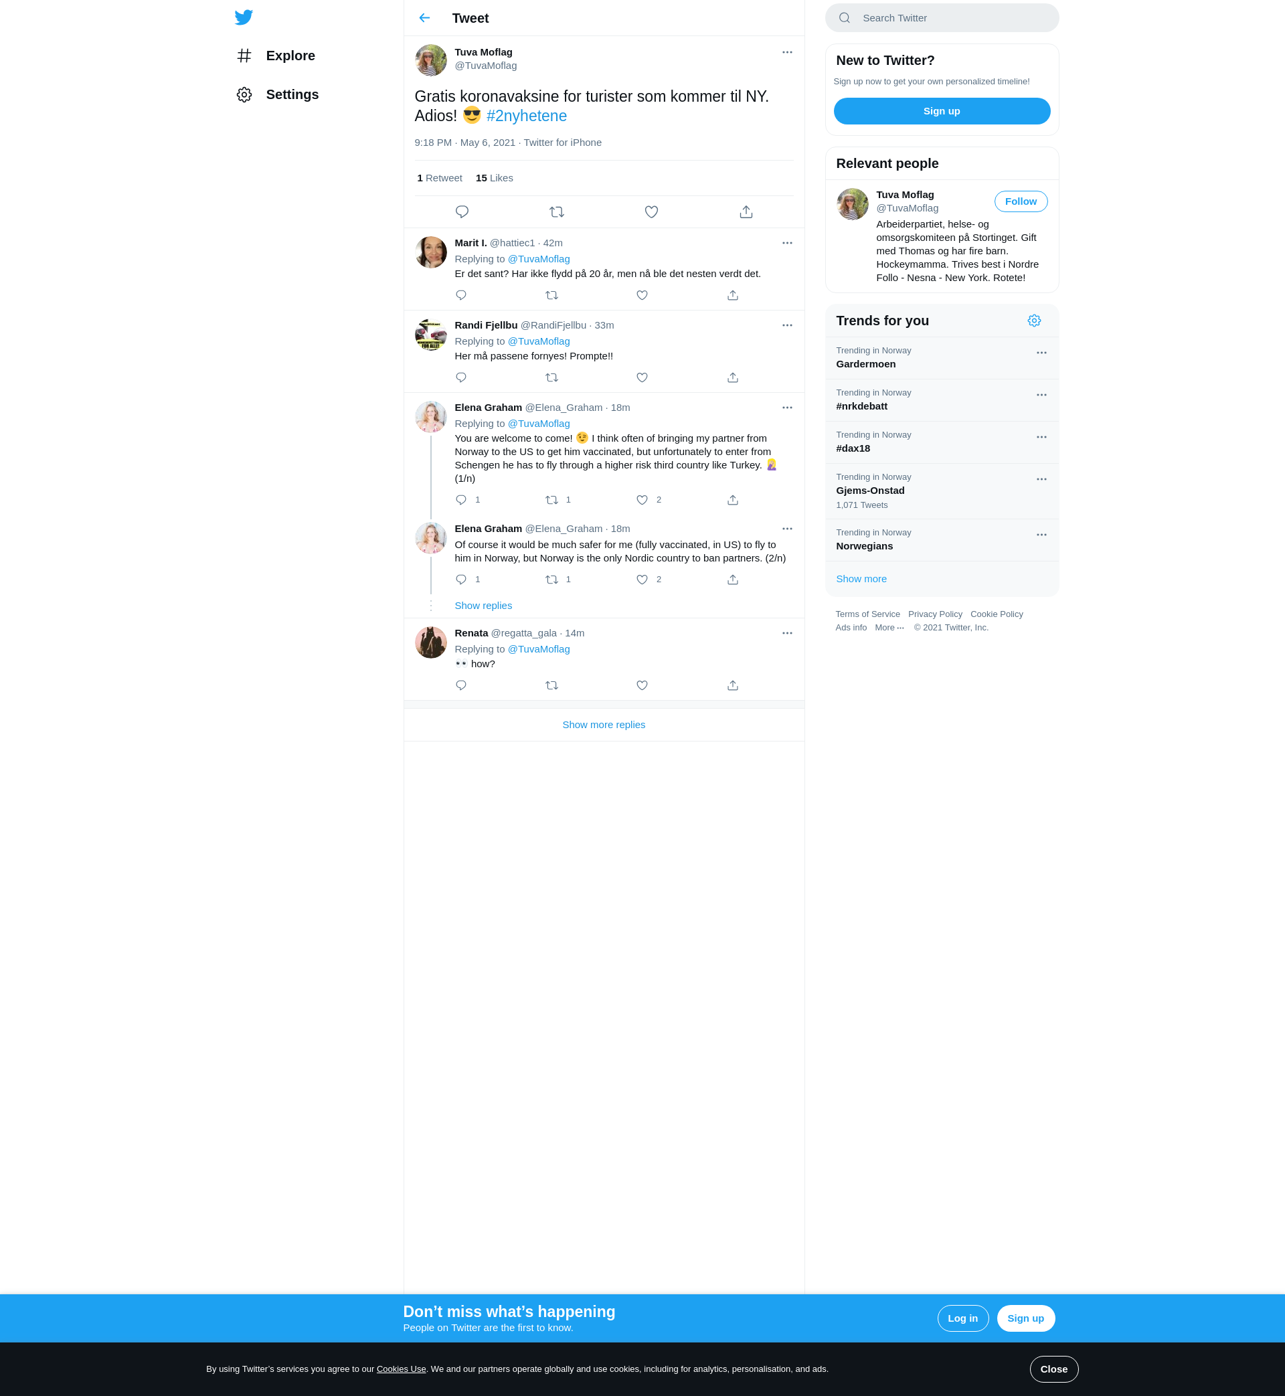Image resolution: width=1285 pixels, height=1396 pixels.
Task: Expand Show replies under Elena Graham's thread
Action: click(x=483, y=606)
